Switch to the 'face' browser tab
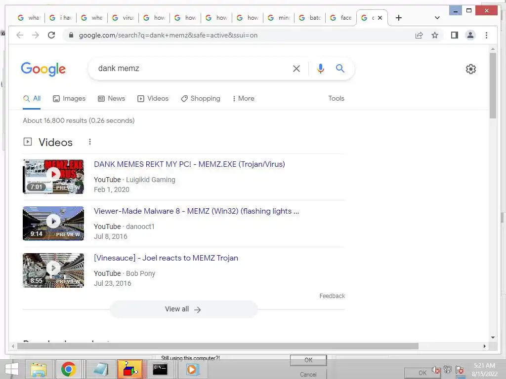Image resolution: width=506 pixels, height=379 pixels. pos(341,18)
